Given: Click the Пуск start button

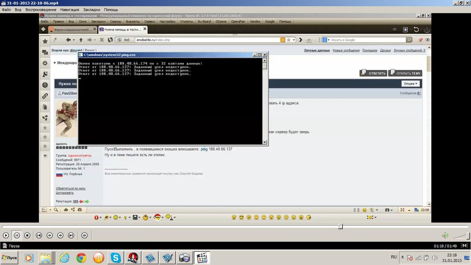Looking at the screenshot, I should point(10,258).
